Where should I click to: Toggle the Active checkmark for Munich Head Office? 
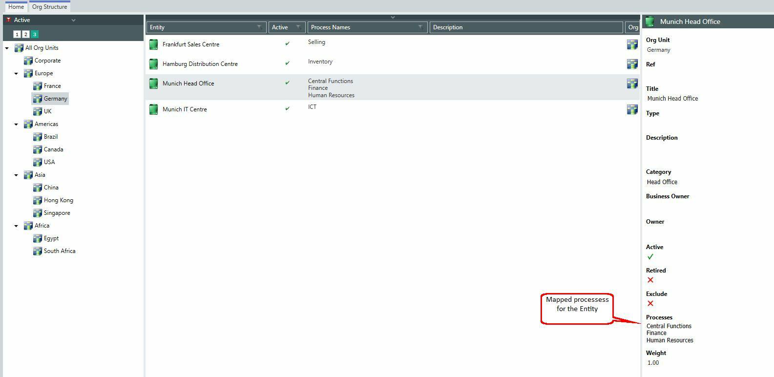click(287, 83)
